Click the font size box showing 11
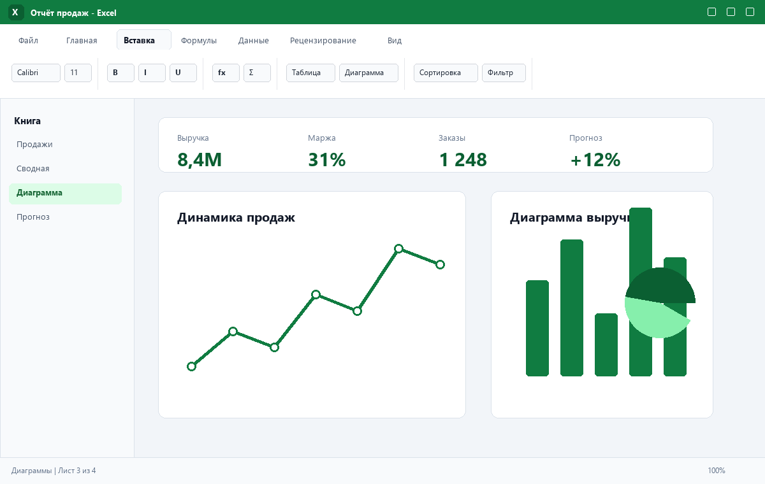765x484 pixels. [x=78, y=73]
